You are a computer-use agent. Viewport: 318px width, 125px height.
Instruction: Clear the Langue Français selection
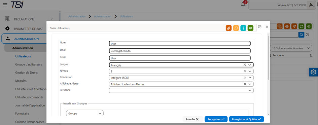tap(245, 65)
